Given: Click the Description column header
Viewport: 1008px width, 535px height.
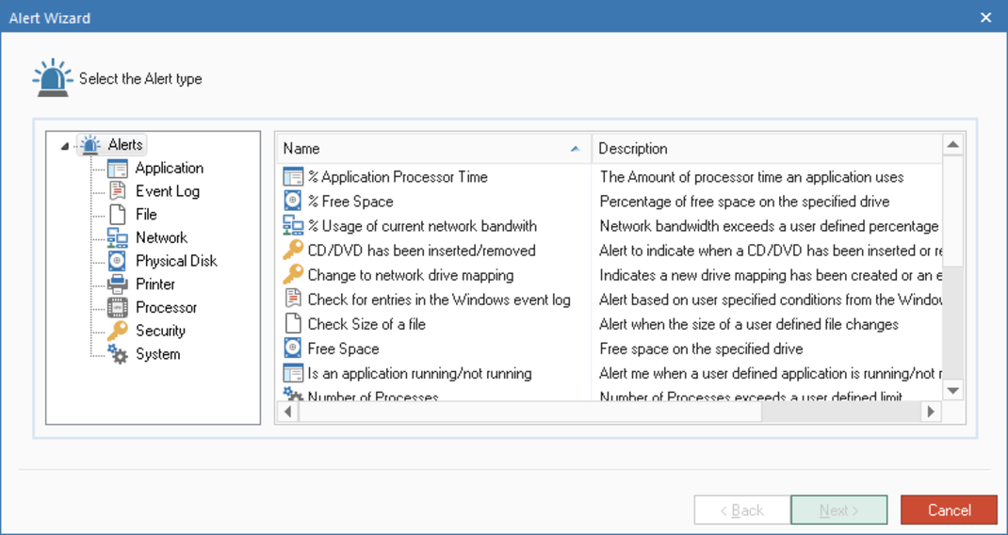Looking at the screenshot, I should 765,149.
